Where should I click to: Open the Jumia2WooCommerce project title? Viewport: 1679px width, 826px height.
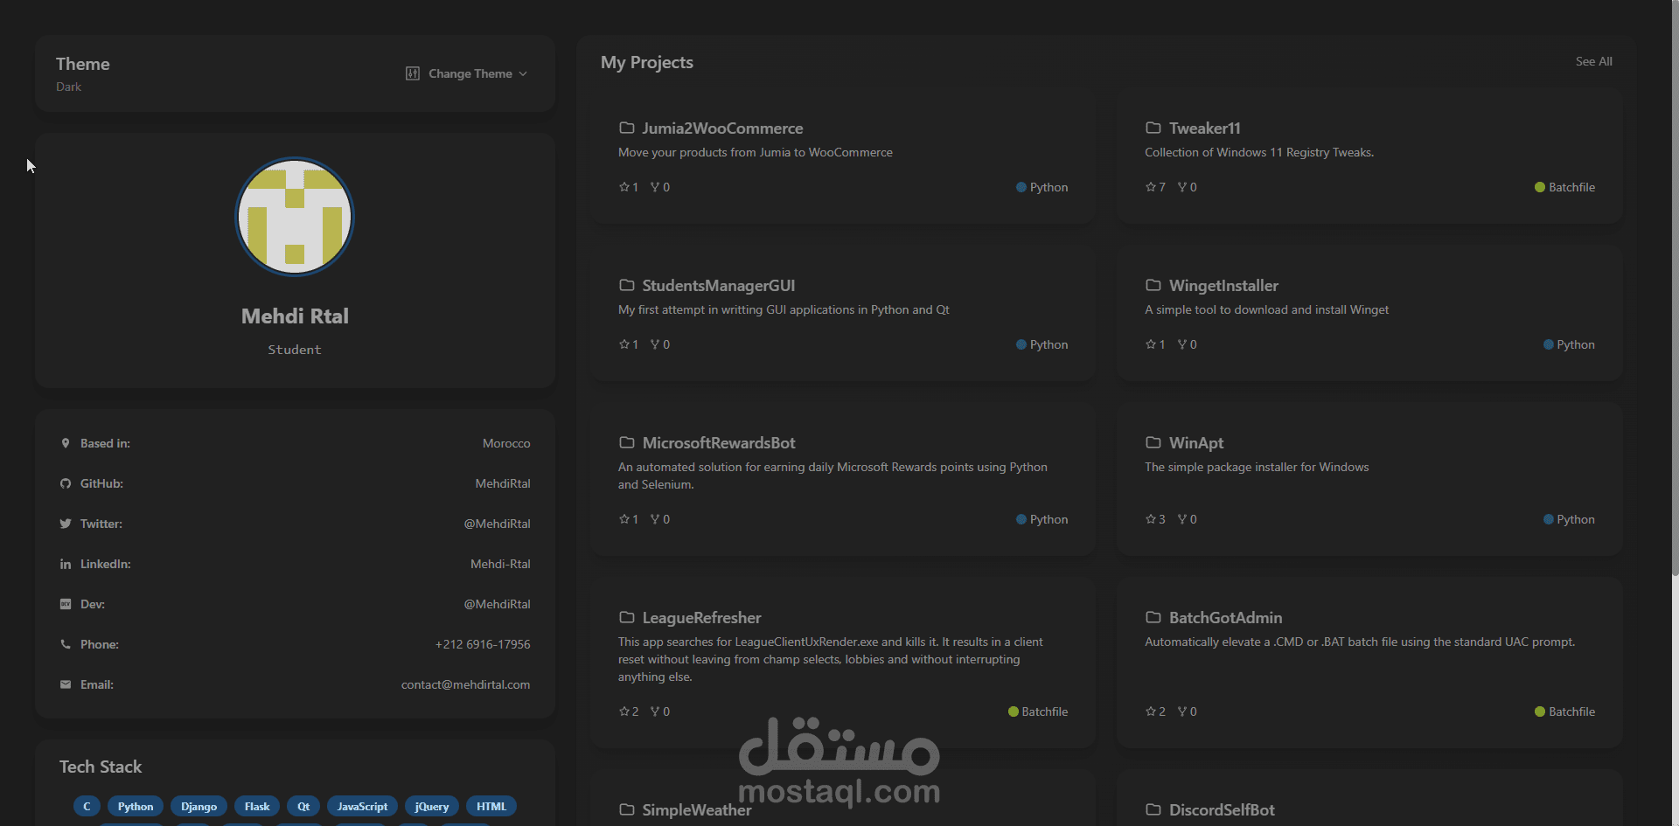(722, 128)
